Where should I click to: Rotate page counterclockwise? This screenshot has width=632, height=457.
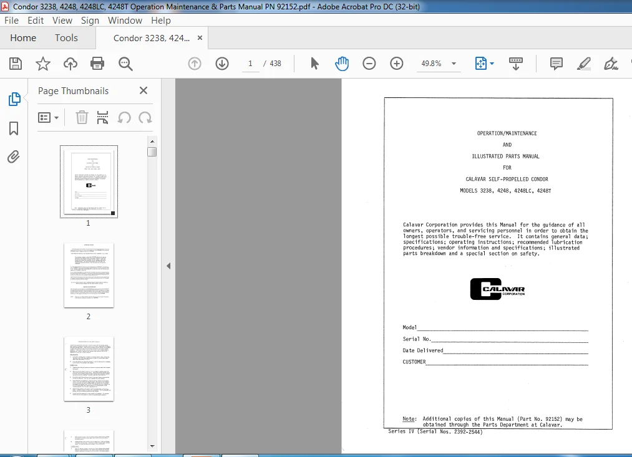(x=124, y=118)
